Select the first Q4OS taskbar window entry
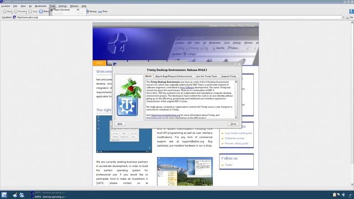 pyautogui.click(x=49, y=193)
